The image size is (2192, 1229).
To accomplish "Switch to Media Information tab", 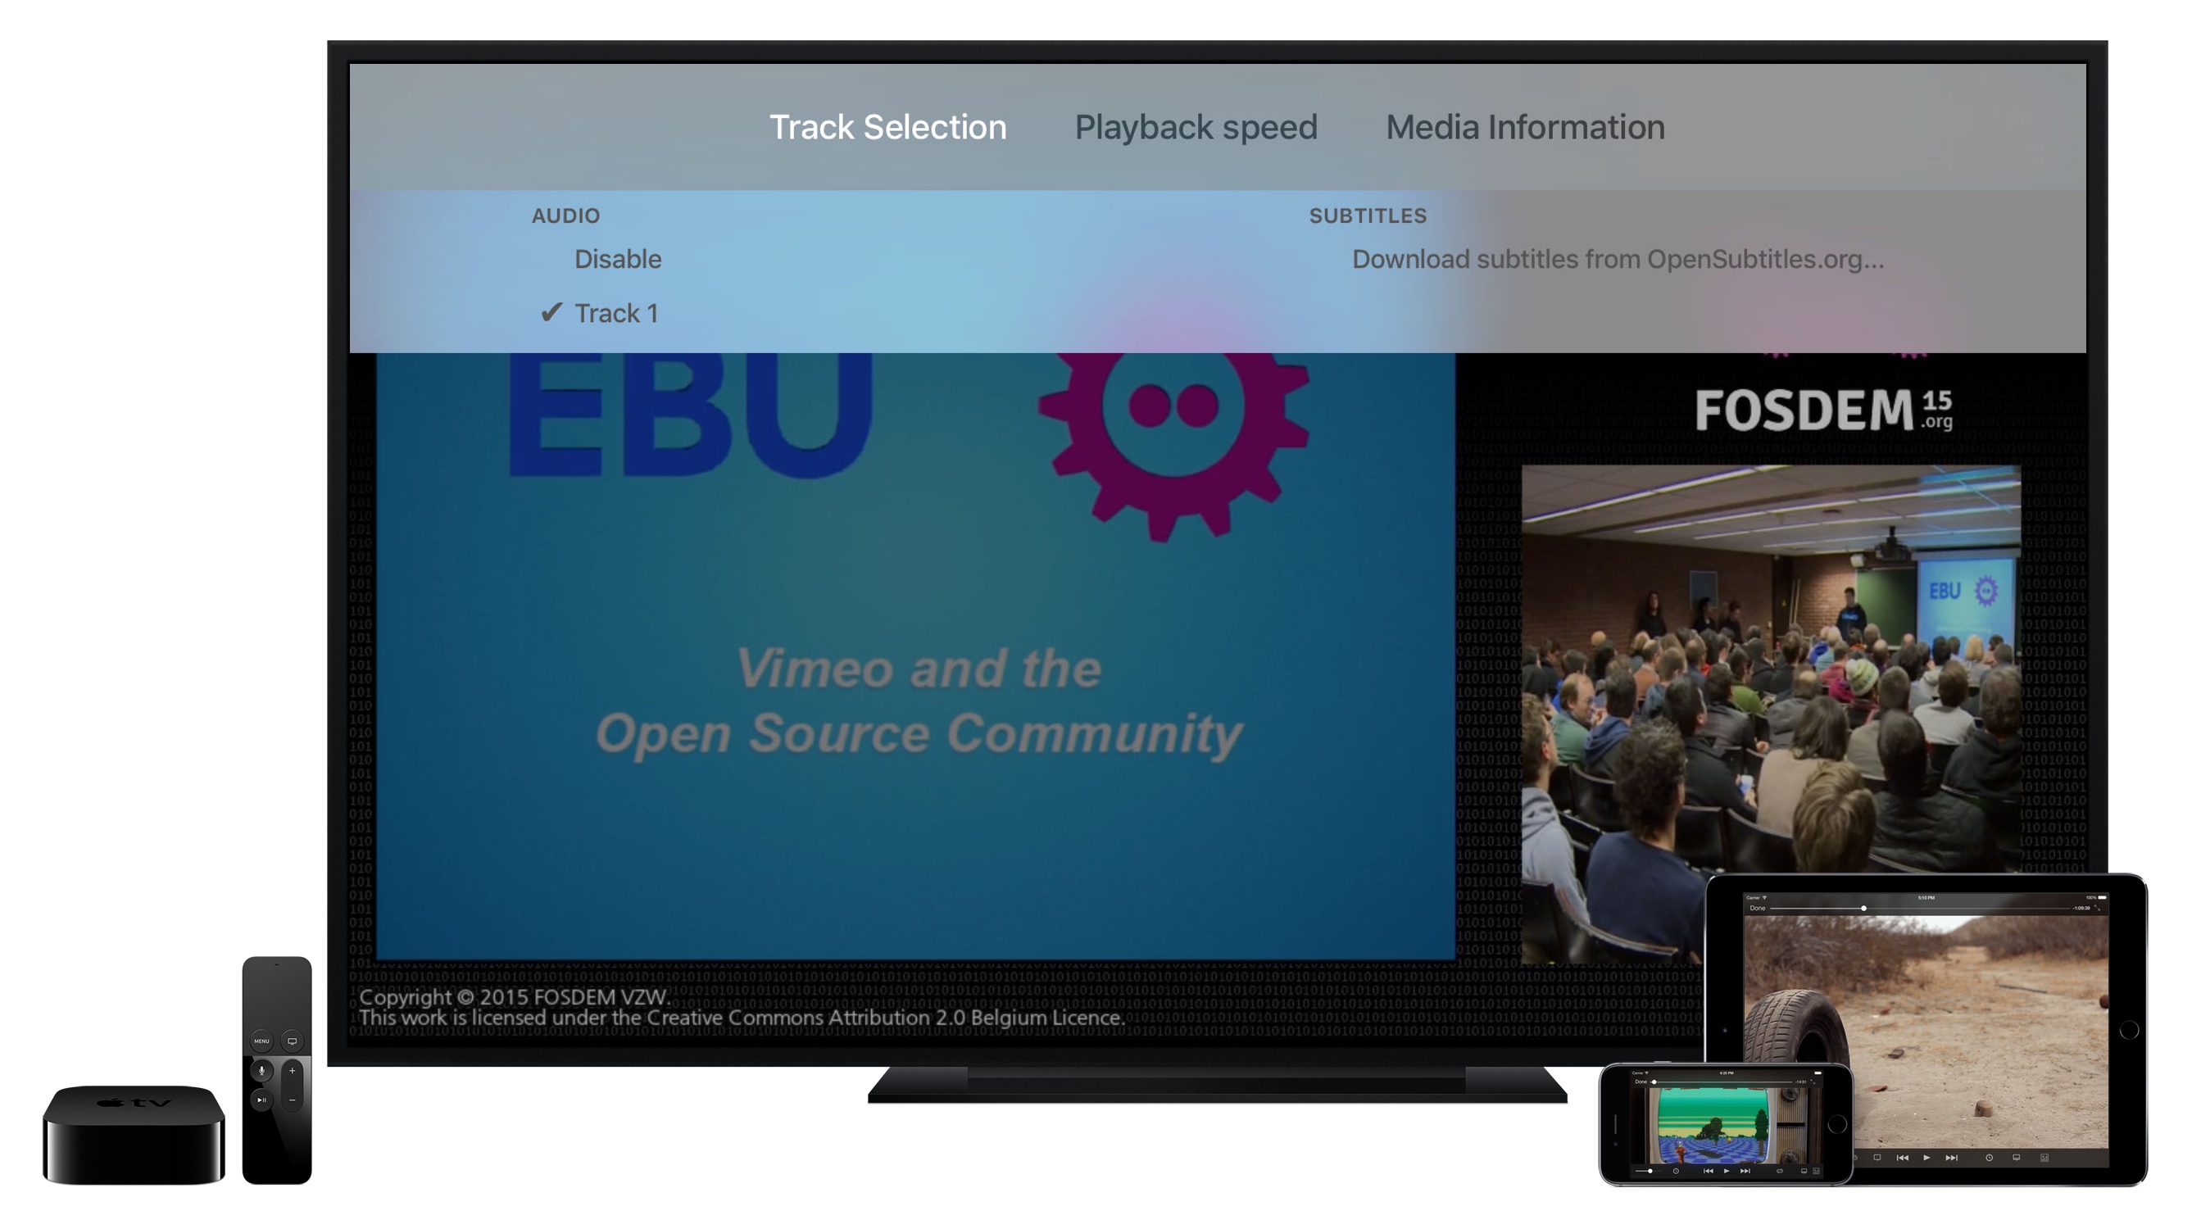I will click(1525, 128).
